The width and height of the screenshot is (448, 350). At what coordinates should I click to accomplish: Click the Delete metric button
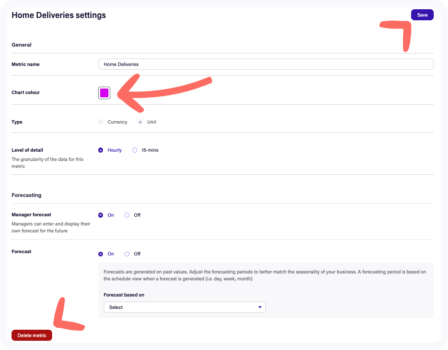click(x=32, y=335)
